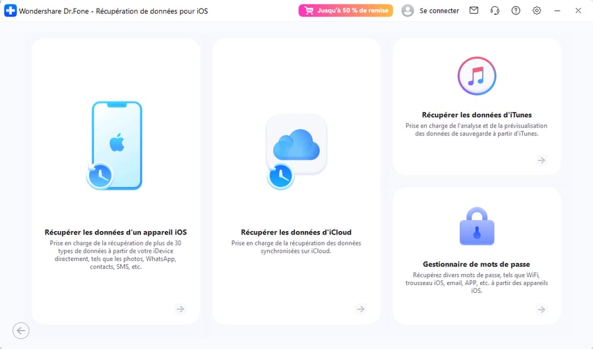This screenshot has width=593, height=349.
Task: Select 'Récupérer les données d'iTunes'
Action: pyautogui.click(x=477, y=115)
